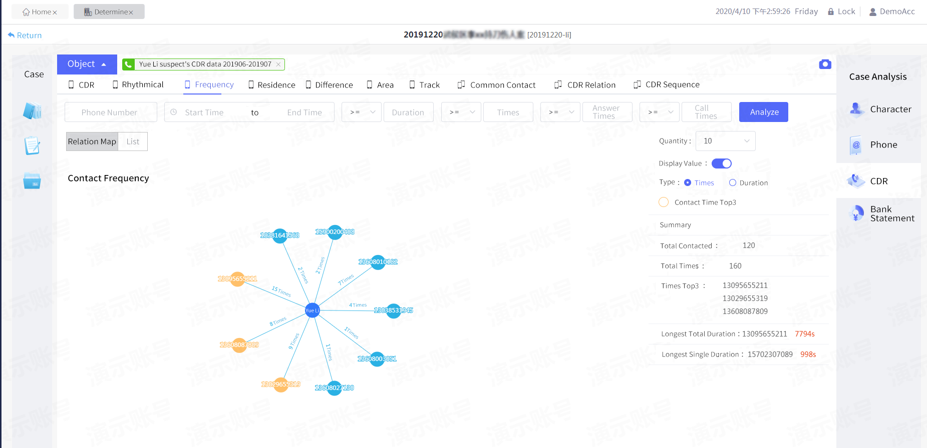927x448 pixels.
Task: Open the notepad icon in Case sidebar
Action: click(32, 145)
